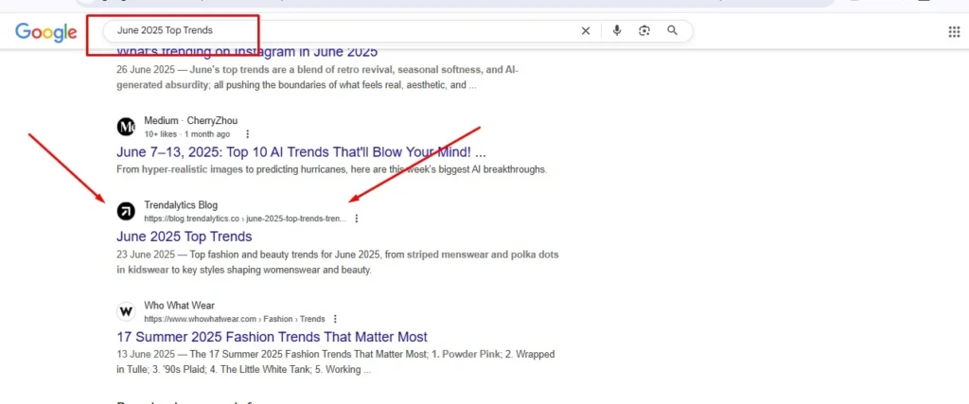Screen dimensions: 969x404
Task: Open the Google apps grid icon
Action: (x=954, y=31)
